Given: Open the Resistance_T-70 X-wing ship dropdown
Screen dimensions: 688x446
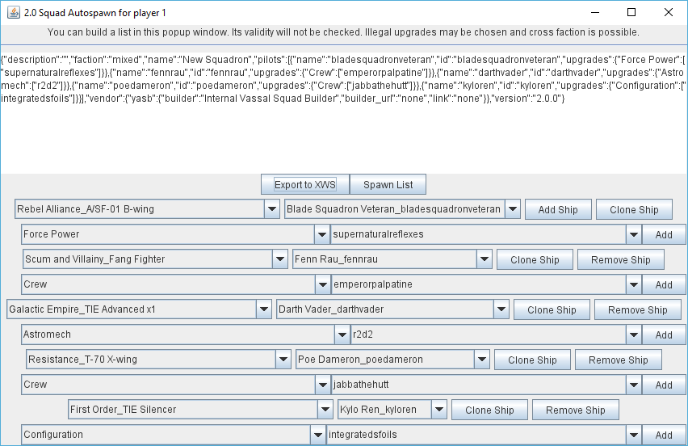Looking at the screenshot, I should [x=158, y=359].
